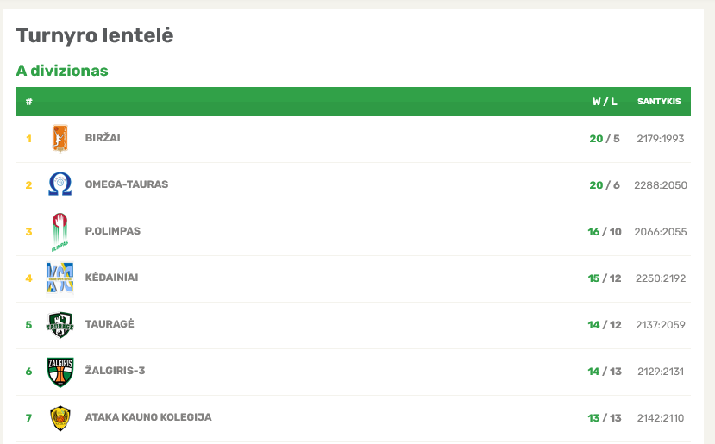Open the BIRŽAI team link
Image resolution: width=715 pixels, height=444 pixels.
[103, 138]
